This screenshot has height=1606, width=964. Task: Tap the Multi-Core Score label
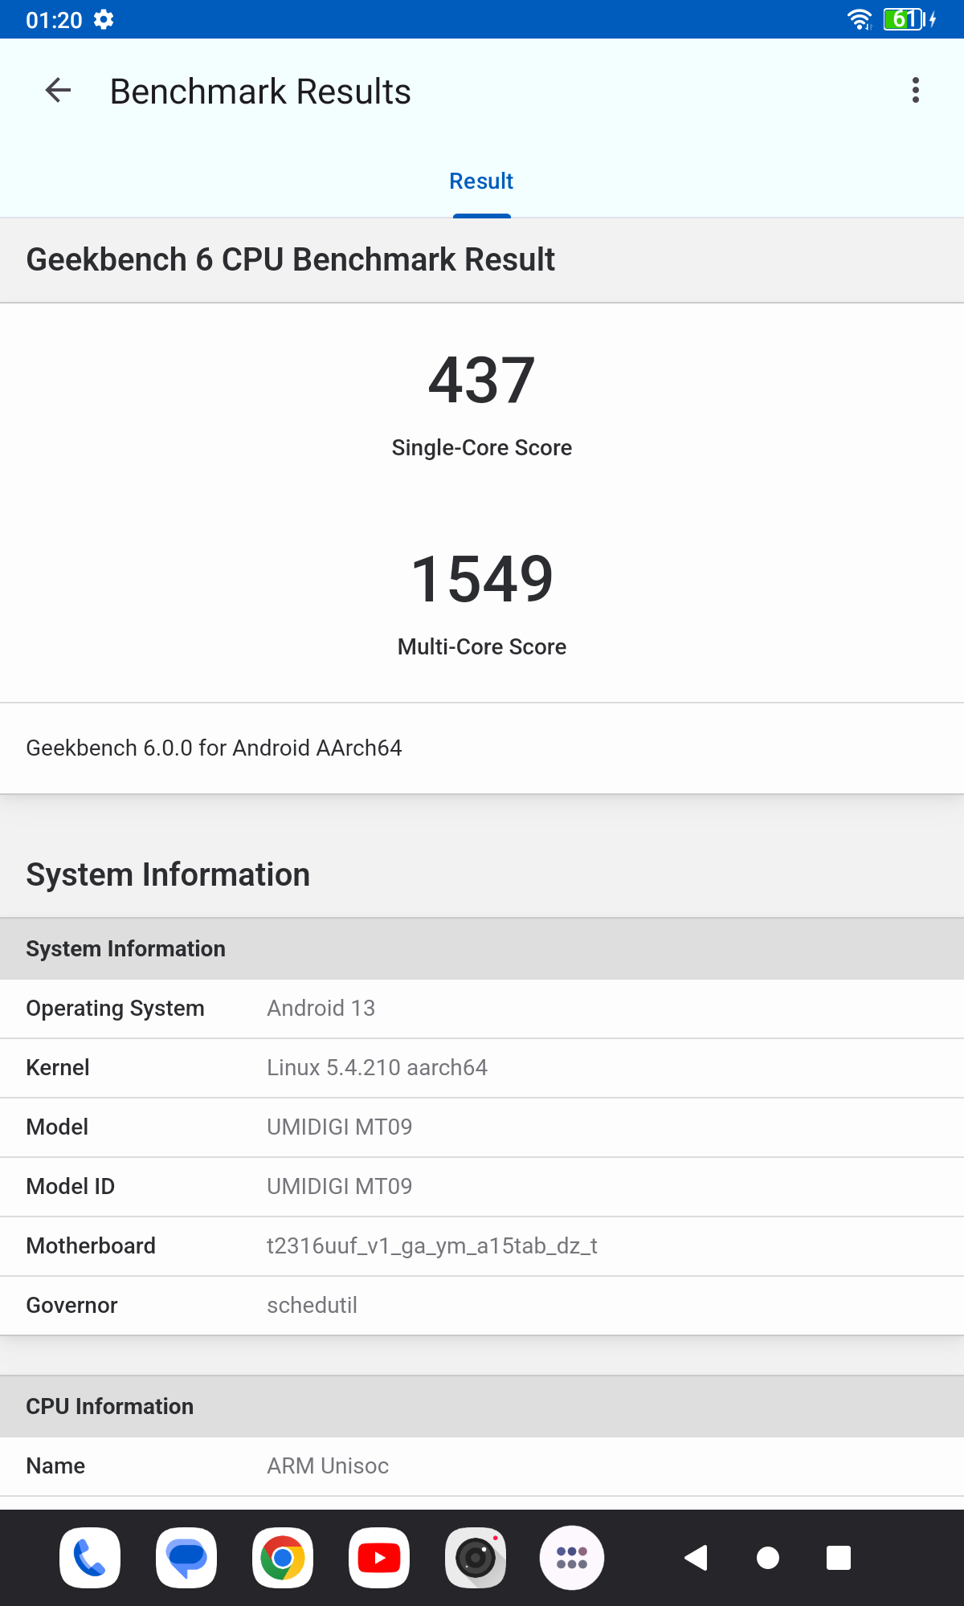tap(482, 646)
